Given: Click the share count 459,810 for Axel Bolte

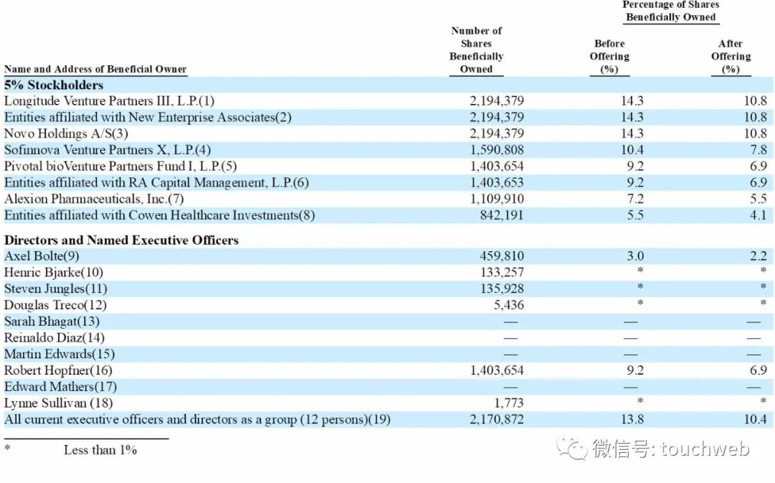Looking at the screenshot, I should tap(502, 256).
